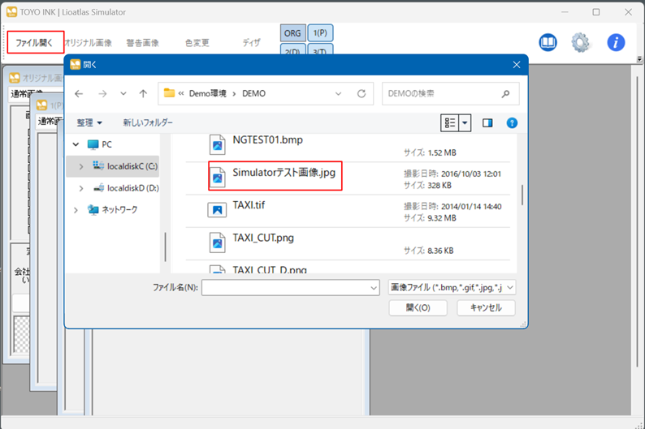Open the image file type dropdown
Screen dimensions: 645x429
tap(452, 287)
